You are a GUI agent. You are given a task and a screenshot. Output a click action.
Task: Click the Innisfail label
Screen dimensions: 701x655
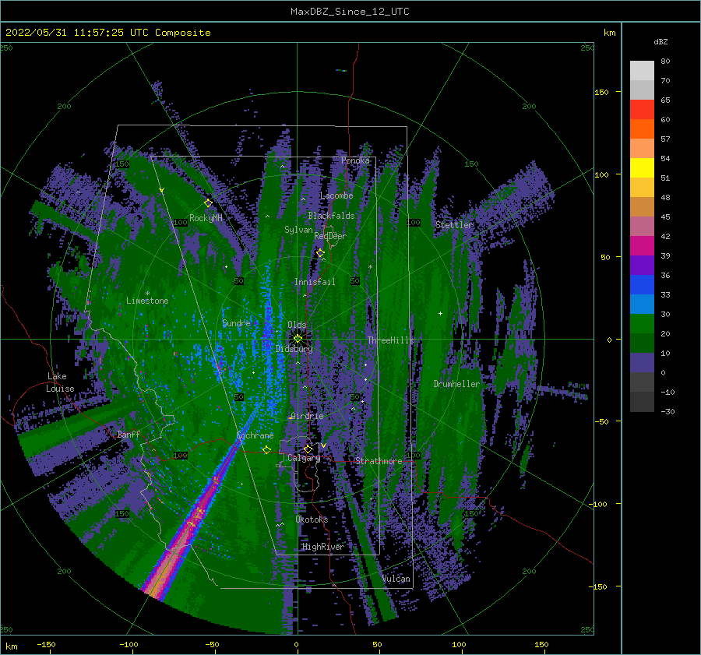[315, 282]
